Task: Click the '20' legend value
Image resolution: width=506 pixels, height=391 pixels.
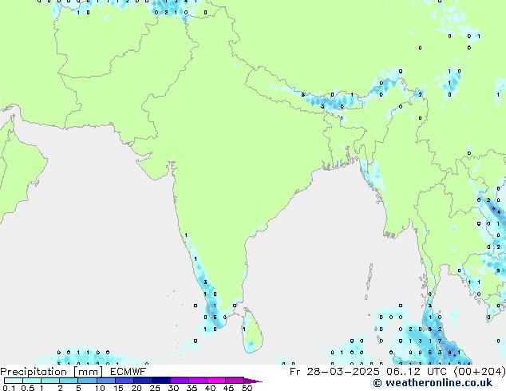Action: tap(136, 388)
